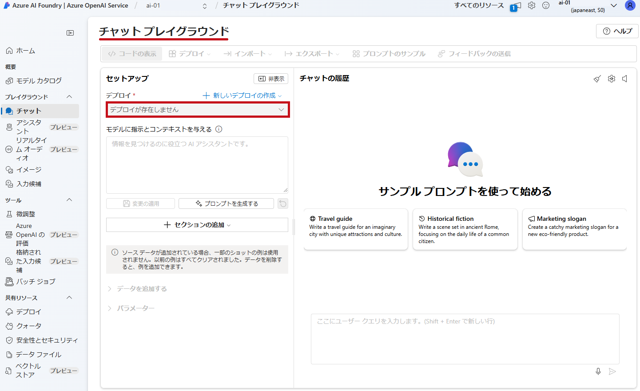Expand the セクションの追加 dropdown button

[197, 225]
